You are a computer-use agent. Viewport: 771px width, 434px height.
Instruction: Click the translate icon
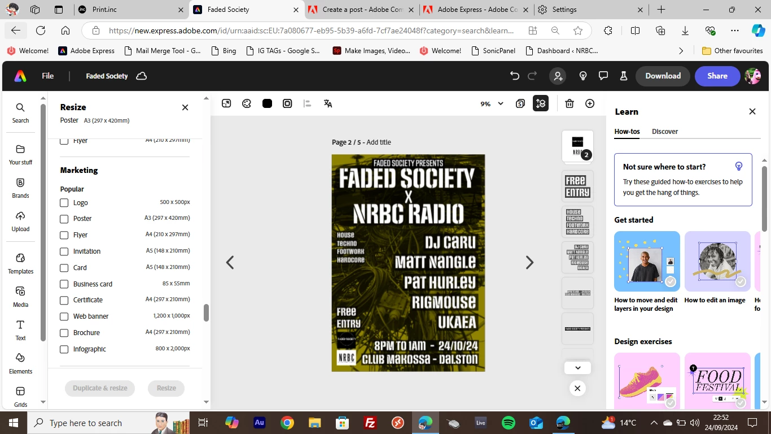[328, 103]
